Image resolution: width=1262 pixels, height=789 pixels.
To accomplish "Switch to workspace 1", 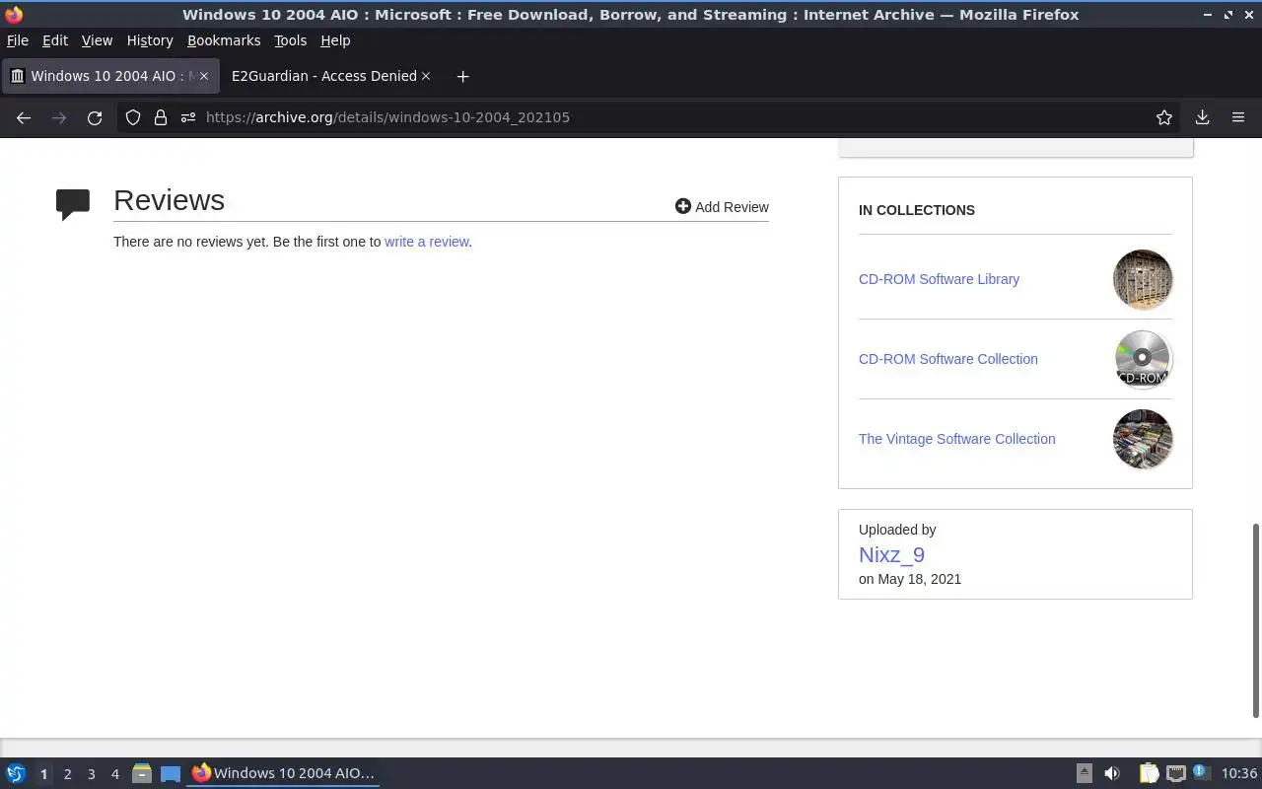I will pyautogui.click(x=43, y=774).
